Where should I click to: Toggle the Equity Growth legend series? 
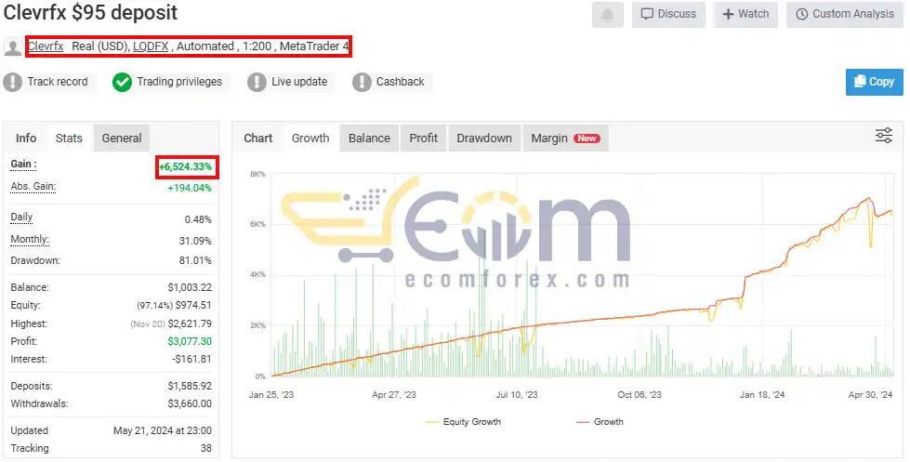[x=463, y=422]
